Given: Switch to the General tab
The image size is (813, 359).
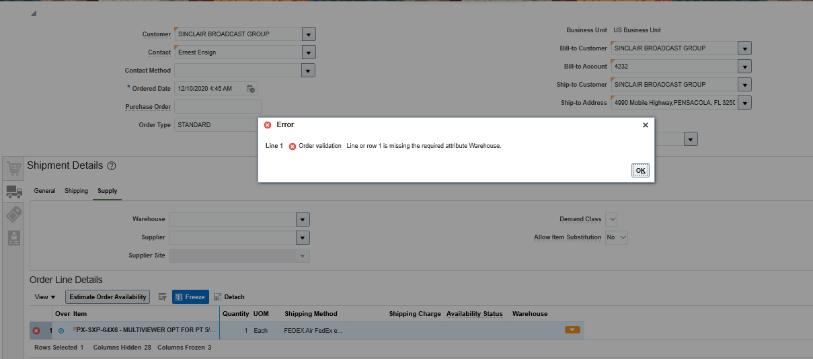Looking at the screenshot, I should (45, 191).
